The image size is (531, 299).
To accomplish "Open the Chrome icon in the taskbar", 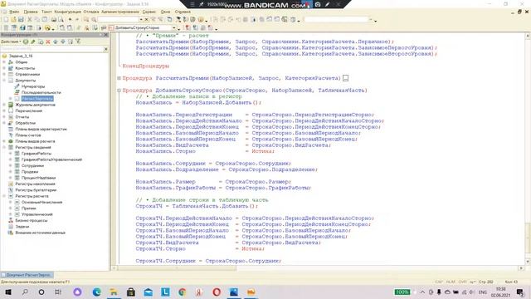I will (183, 292).
